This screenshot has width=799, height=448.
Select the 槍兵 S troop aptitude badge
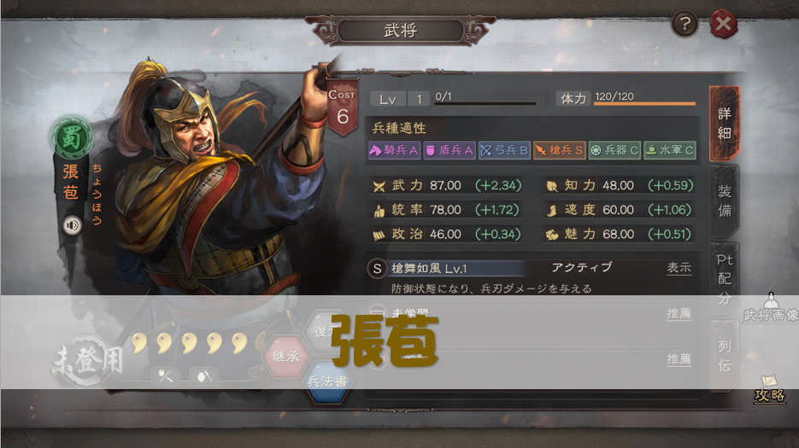point(559,150)
